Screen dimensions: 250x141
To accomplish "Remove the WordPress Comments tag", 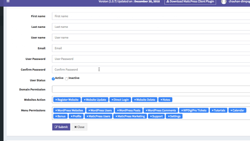I will pos(146,110).
